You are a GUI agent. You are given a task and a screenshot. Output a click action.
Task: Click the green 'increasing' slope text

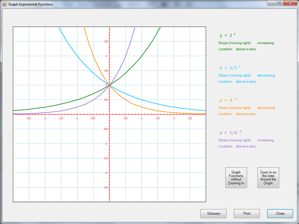(x=265, y=43)
